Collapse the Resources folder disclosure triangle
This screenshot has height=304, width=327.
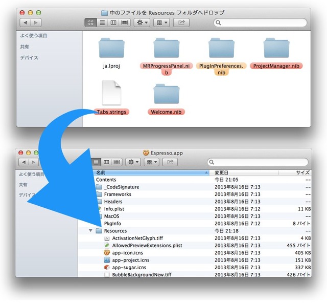[90, 231]
